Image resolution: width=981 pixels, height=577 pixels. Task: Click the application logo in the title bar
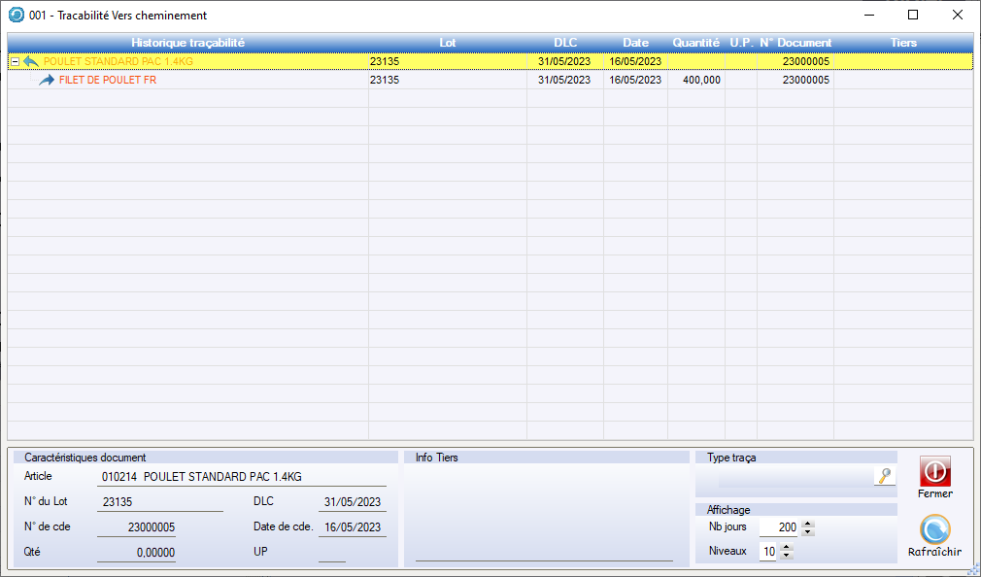click(x=16, y=16)
